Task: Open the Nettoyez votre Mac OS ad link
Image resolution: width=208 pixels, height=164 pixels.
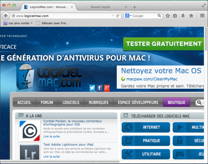Action: [161, 71]
